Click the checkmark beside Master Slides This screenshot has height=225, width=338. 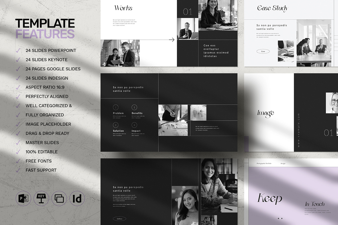tap(18, 143)
